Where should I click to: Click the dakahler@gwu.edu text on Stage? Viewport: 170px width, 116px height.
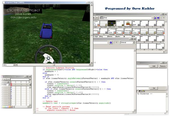(x=24, y=17)
